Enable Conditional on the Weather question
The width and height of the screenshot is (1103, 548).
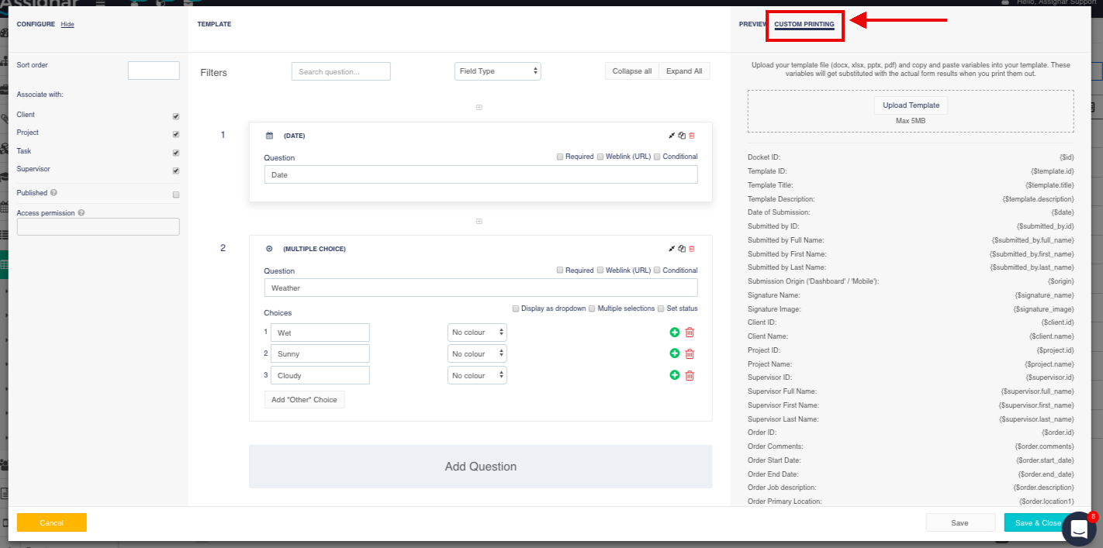[x=657, y=271]
